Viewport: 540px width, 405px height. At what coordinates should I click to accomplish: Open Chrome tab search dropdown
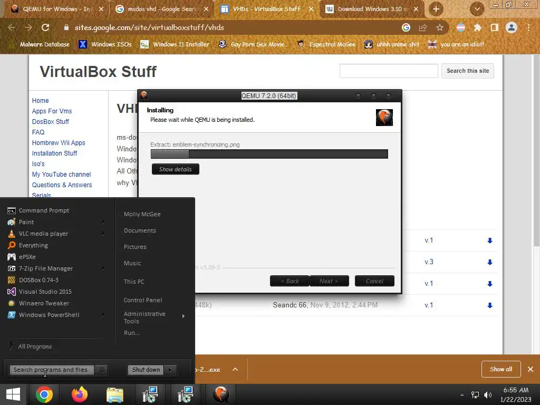tap(477, 9)
